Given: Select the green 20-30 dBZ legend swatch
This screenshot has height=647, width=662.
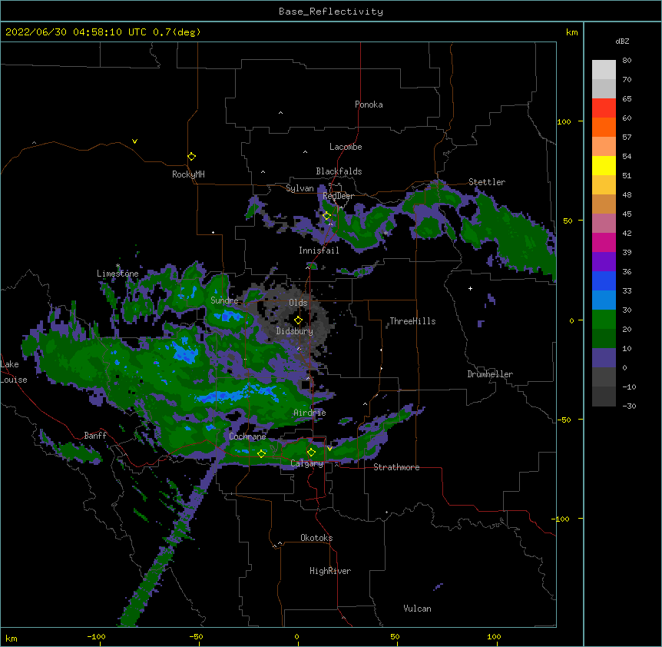Looking at the screenshot, I should point(604,320).
